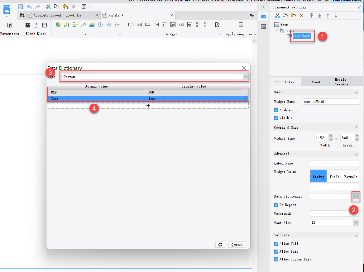Collapse the Basic section
This screenshot has height=272, width=364.
tap(356, 93)
